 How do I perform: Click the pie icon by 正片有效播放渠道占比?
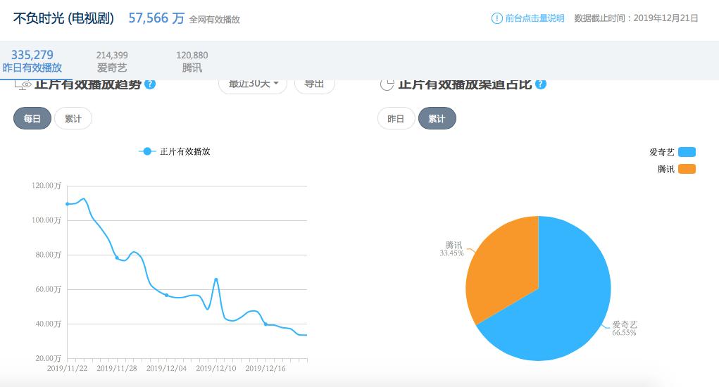(x=387, y=84)
